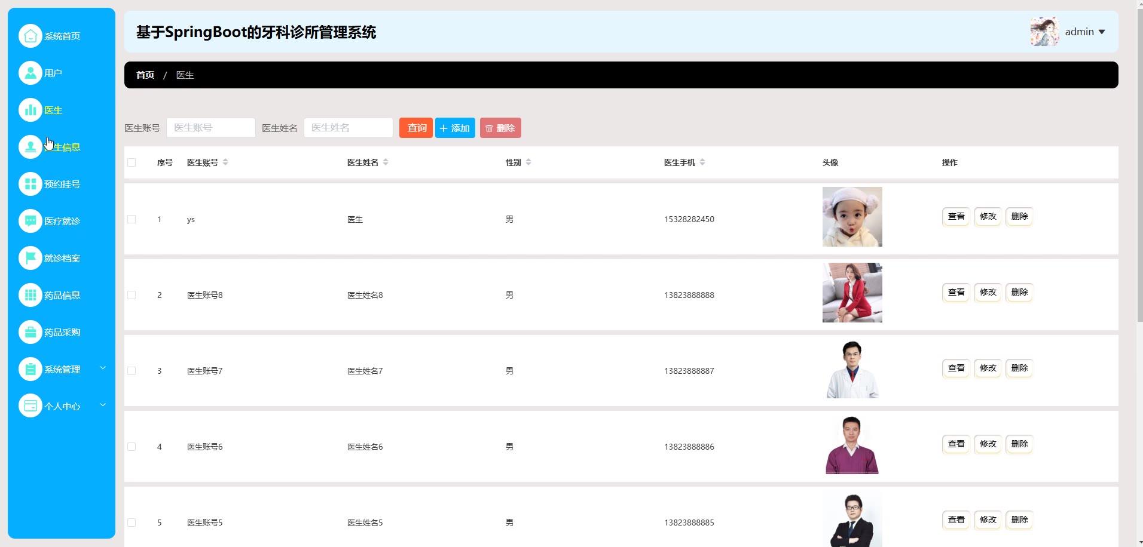The height and width of the screenshot is (547, 1143).
Task: Click the flag icon beside 就诊档案
Action: point(30,258)
